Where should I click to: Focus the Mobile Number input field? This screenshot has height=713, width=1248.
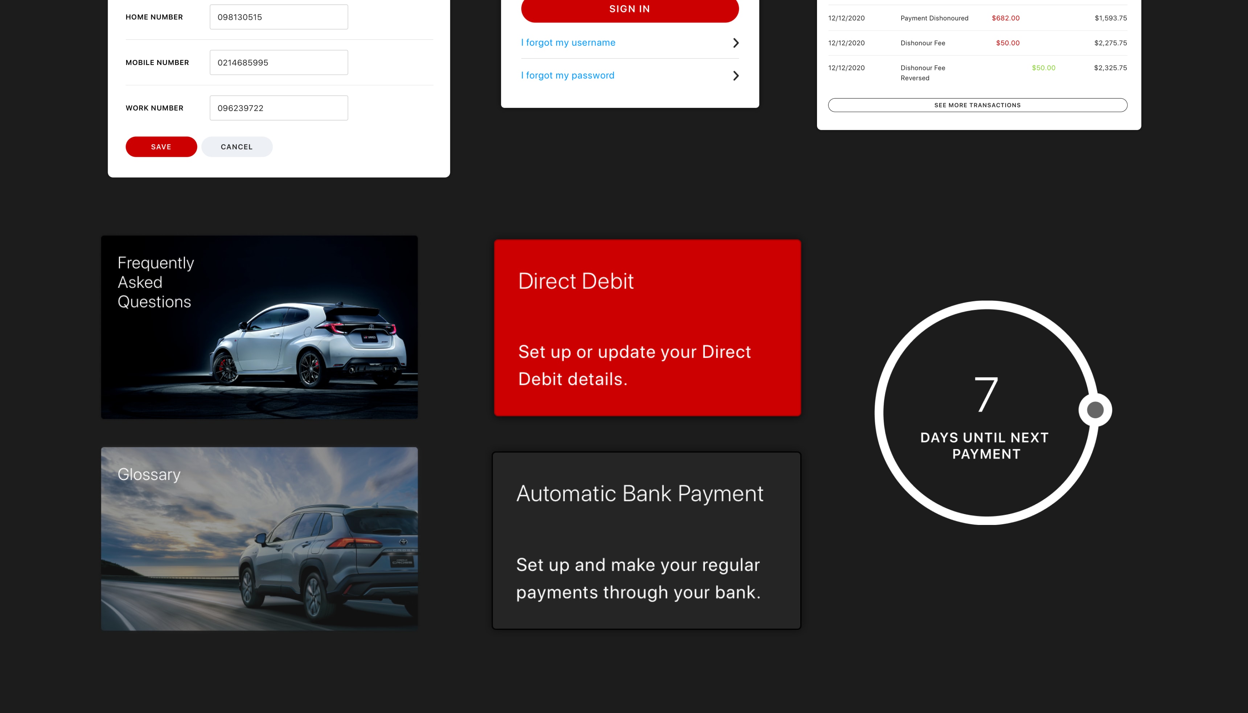(x=278, y=63)
